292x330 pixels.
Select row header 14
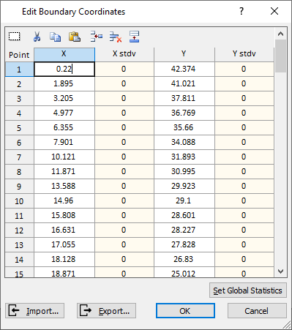click(x=19, y=260)
